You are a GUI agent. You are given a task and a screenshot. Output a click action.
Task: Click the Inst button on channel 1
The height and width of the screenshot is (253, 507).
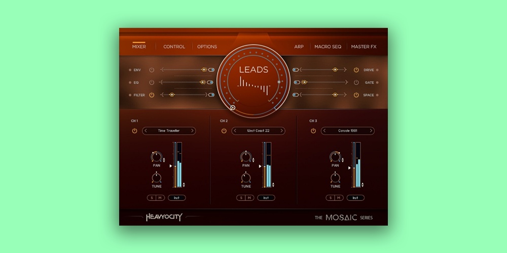(x=177, y=198)
